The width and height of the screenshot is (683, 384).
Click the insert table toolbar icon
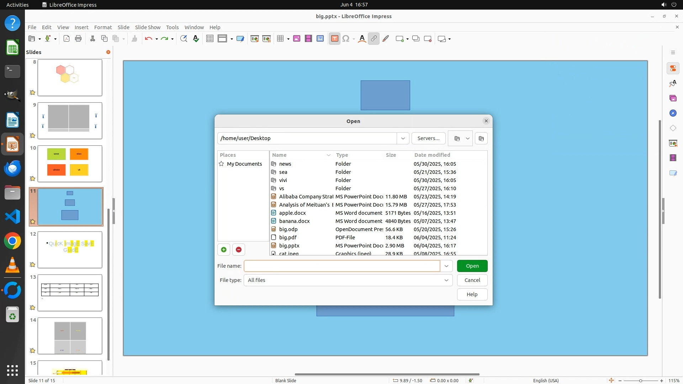(280, 39)
